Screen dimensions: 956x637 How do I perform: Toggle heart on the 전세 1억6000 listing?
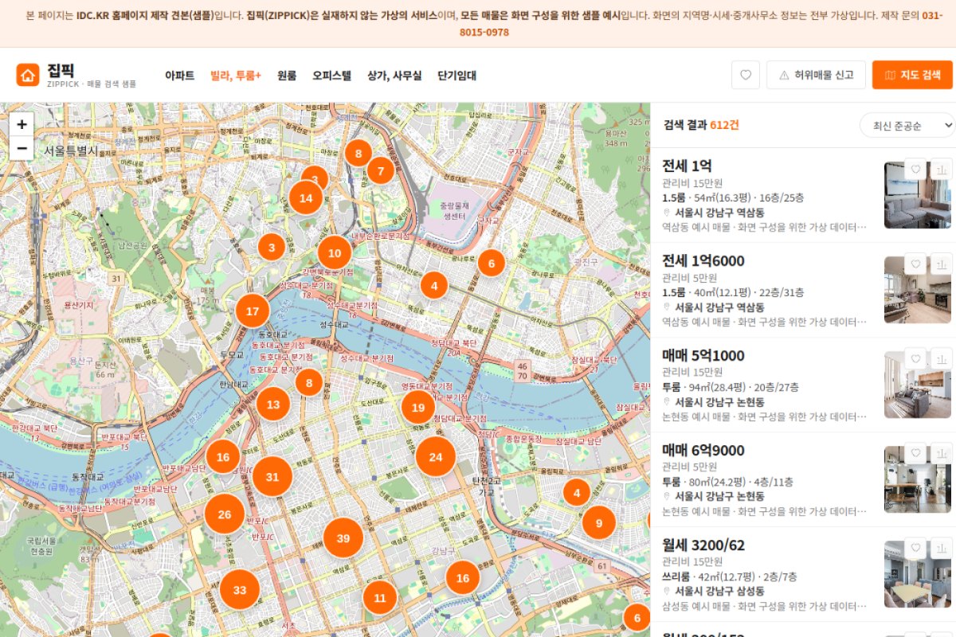(x=915, y=264)
